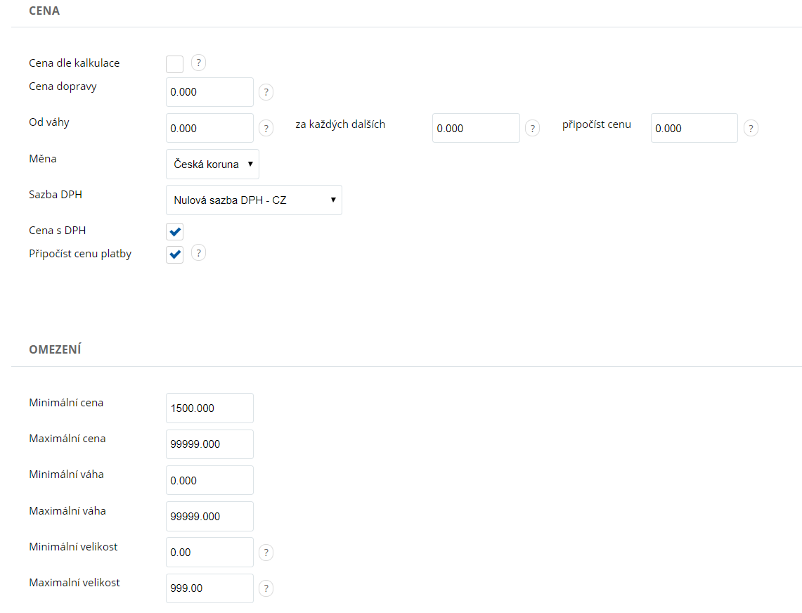Open the Sazba DPH dropdown
Image resolution: width=802 pixels, height=613 pixels.
(254, 200)
